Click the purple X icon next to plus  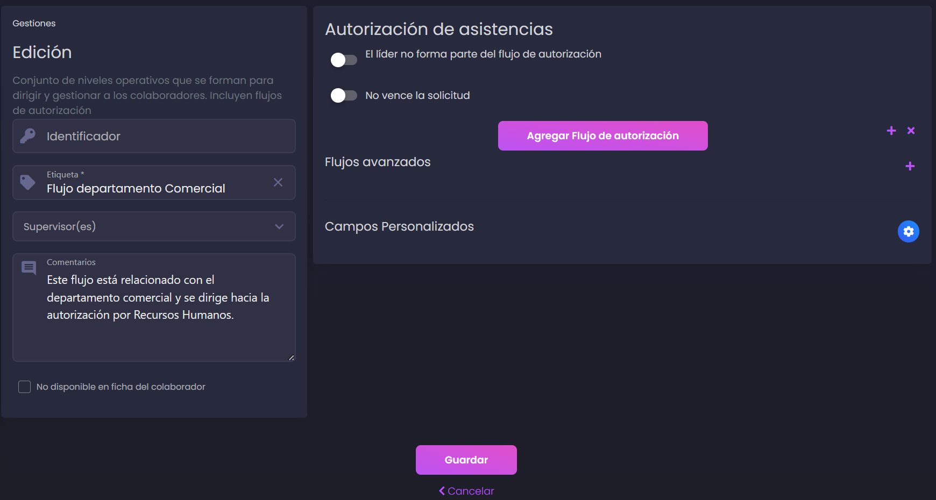[x=911, y=131]
